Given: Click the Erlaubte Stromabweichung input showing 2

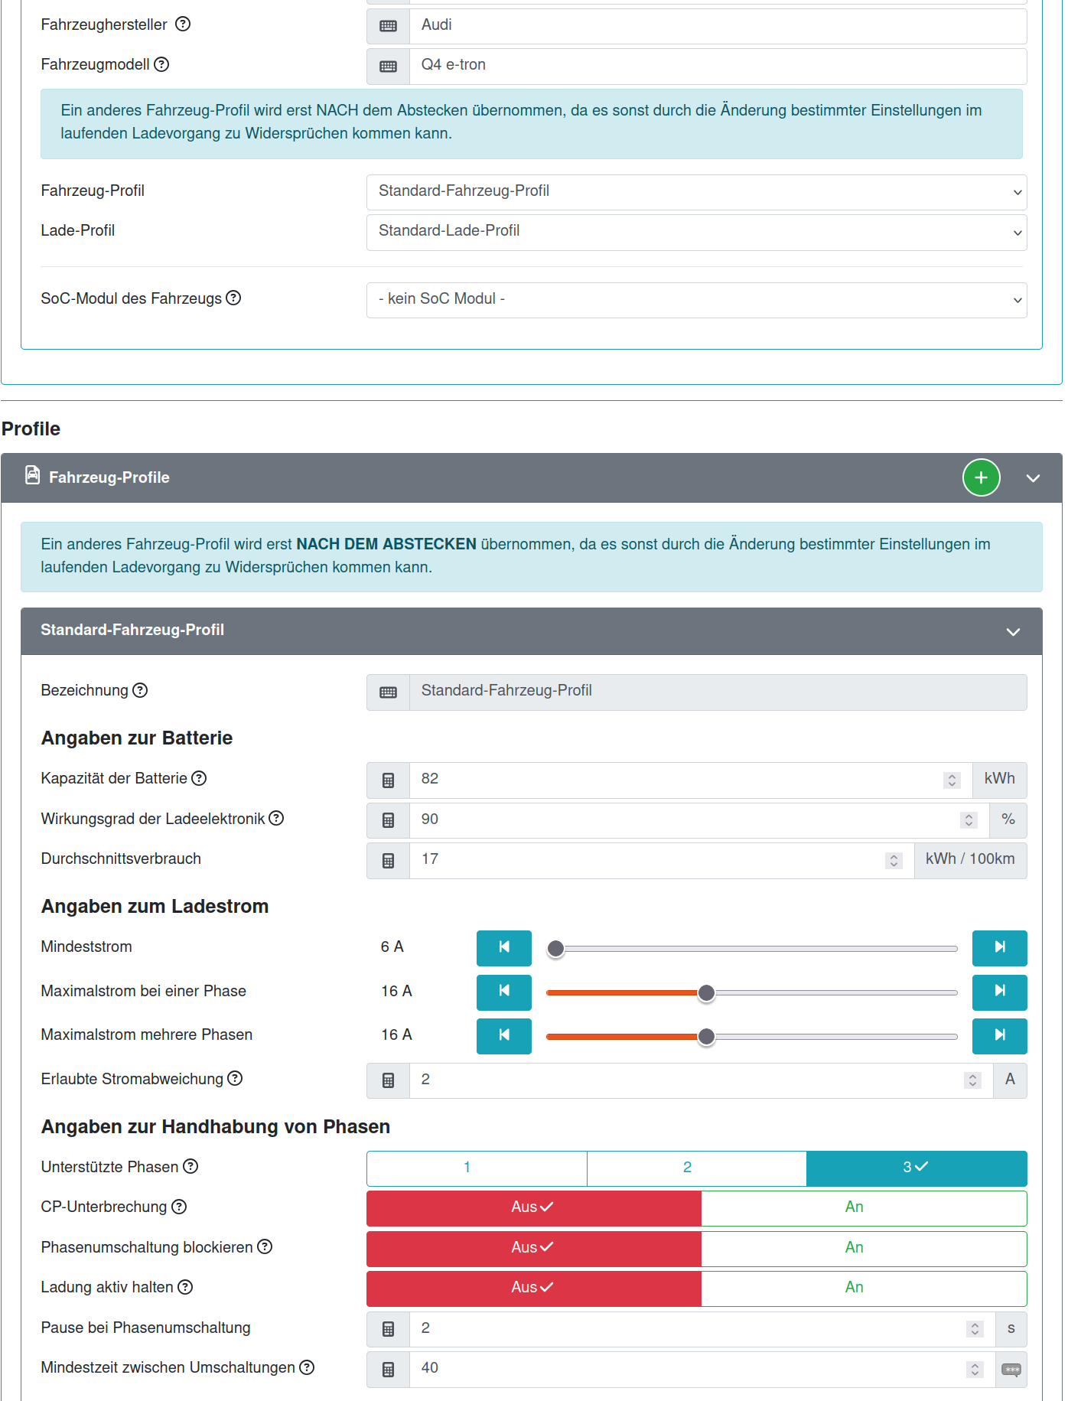Looking at the screenshot, I should coord(702,1080).
